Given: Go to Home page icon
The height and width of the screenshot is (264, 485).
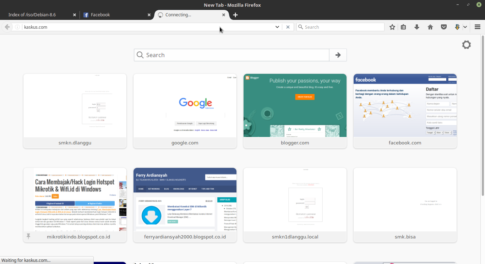Looking at the screenshot, I should click(430, 27).
